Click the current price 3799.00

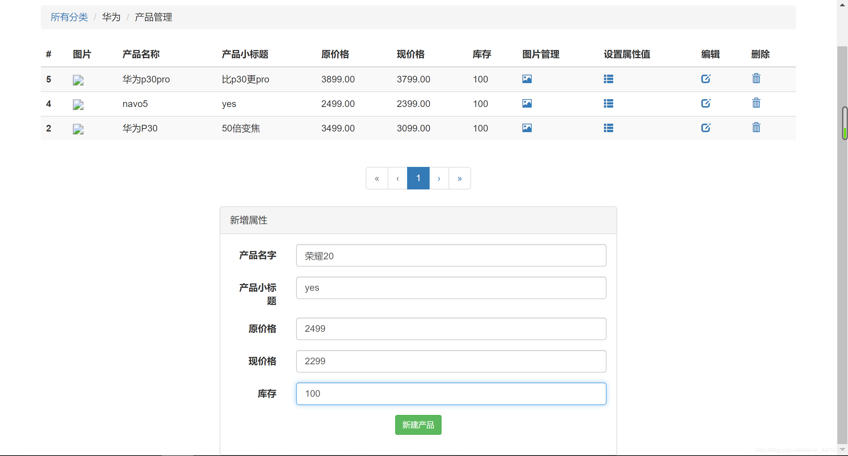[413, 79]
